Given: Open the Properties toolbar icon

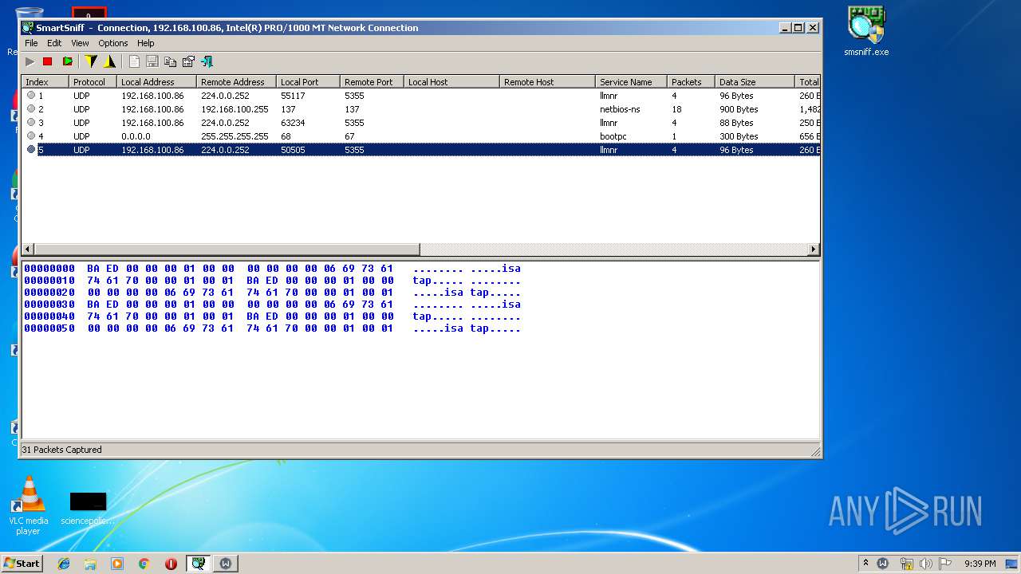Looking at the screenshot, I should (x=188, y=61).
